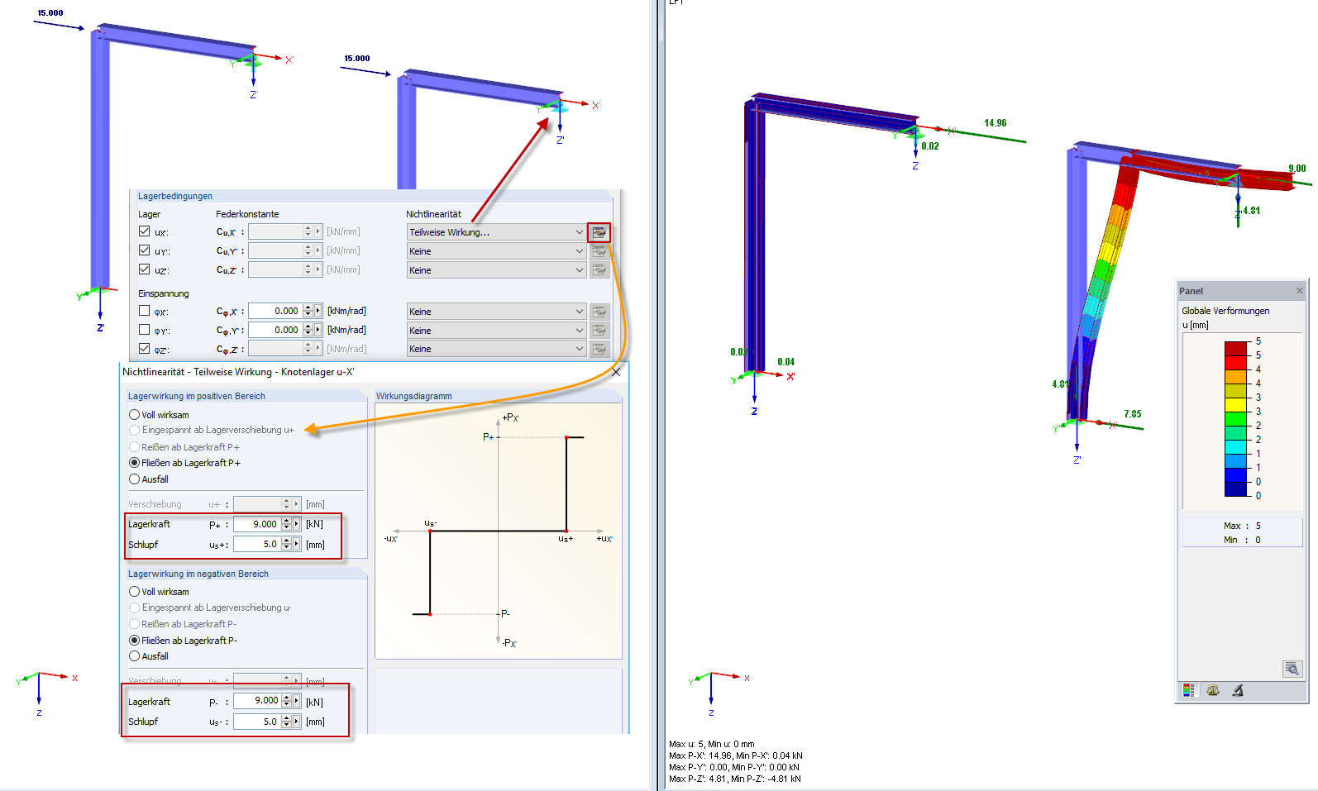The height and width of the screenshot is (791, 1318).
Task: Open the color scale tab in Panel
Action: point(1189,690)
